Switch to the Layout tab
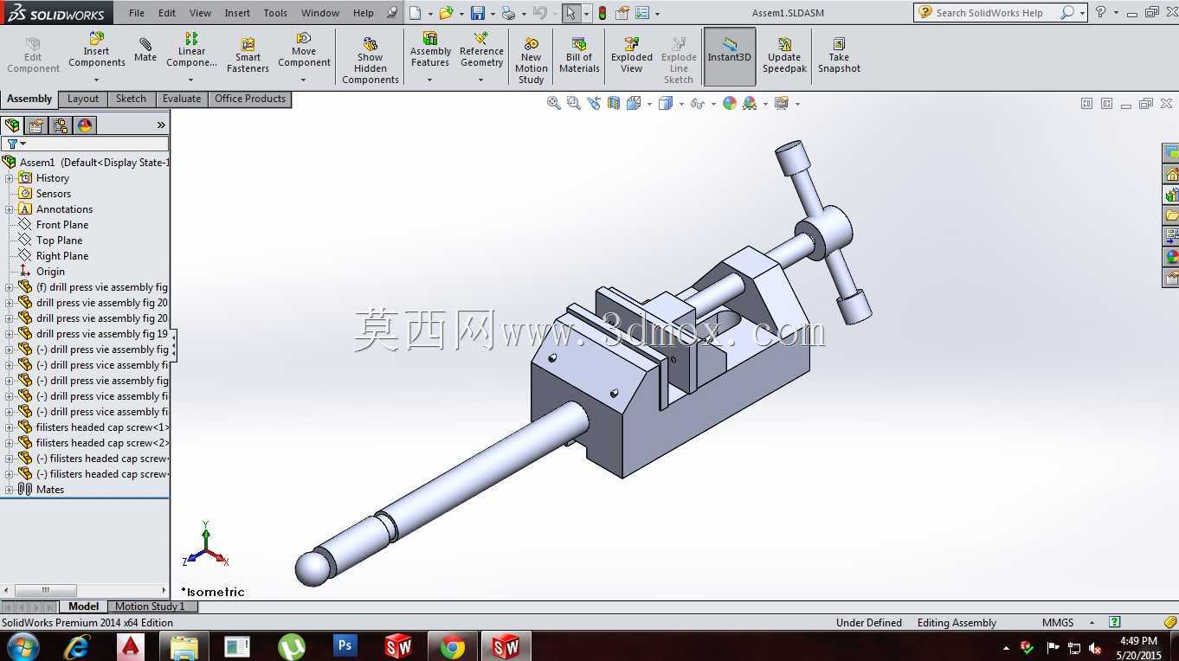The width and height of the screenshot is (1179, 661). [x=83, y=99]
